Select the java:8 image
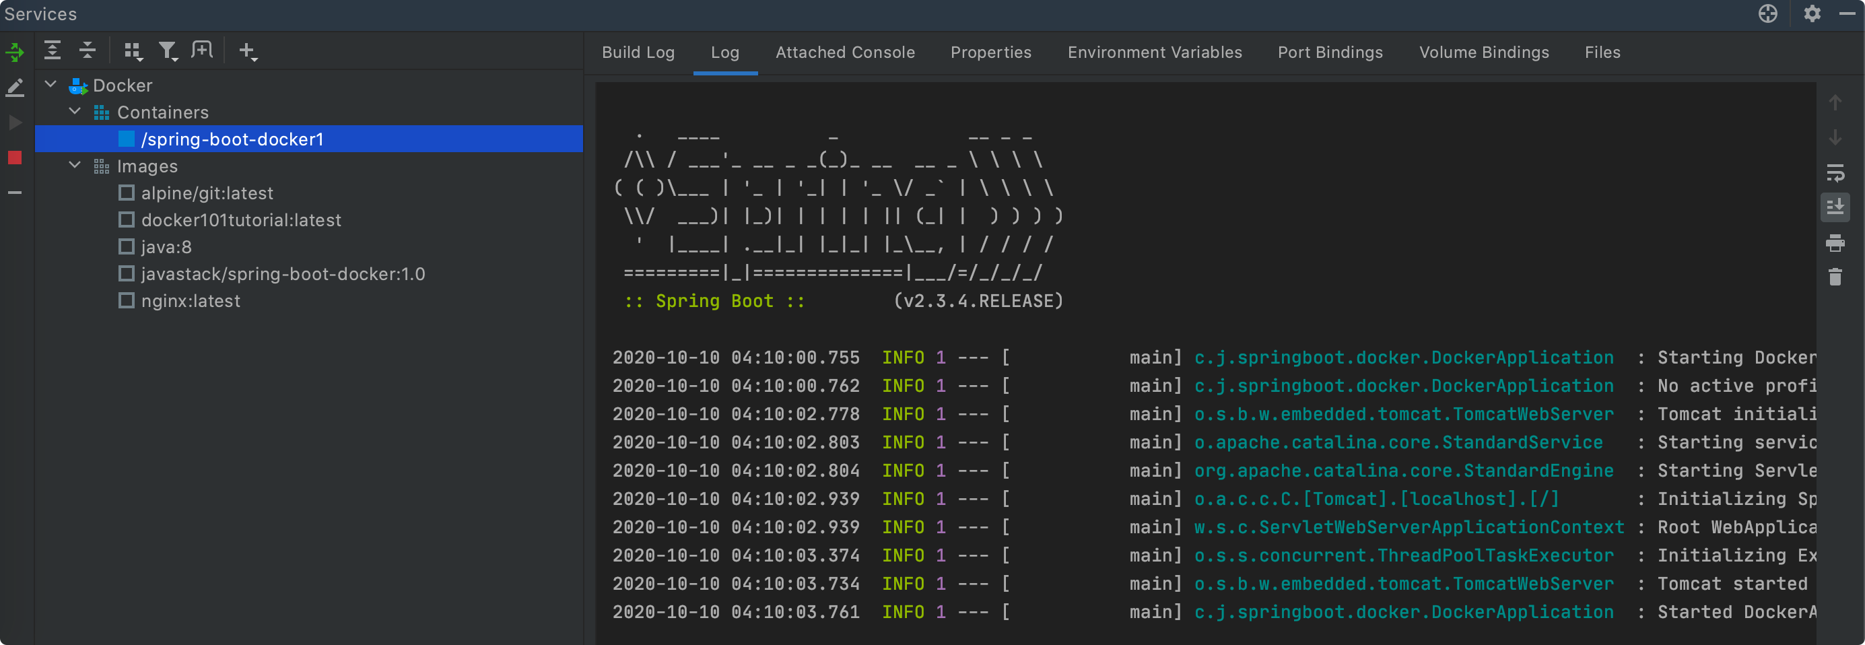1865x645 pixels. [x=166, y=247]
